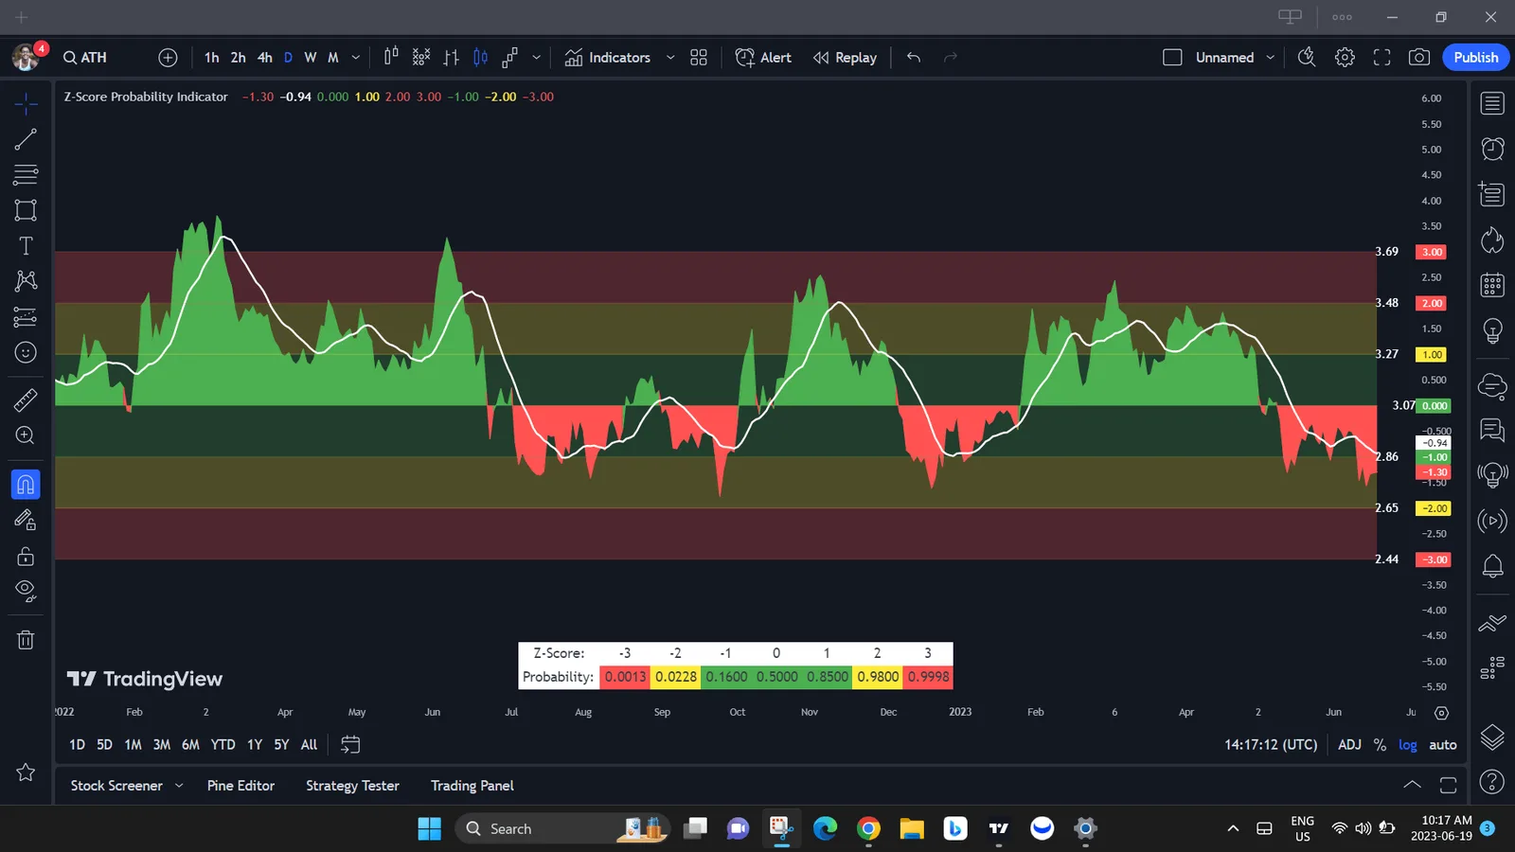Toggle log scale on price axis
This screenshot has width=1515, height=852.
(1408, 745)
